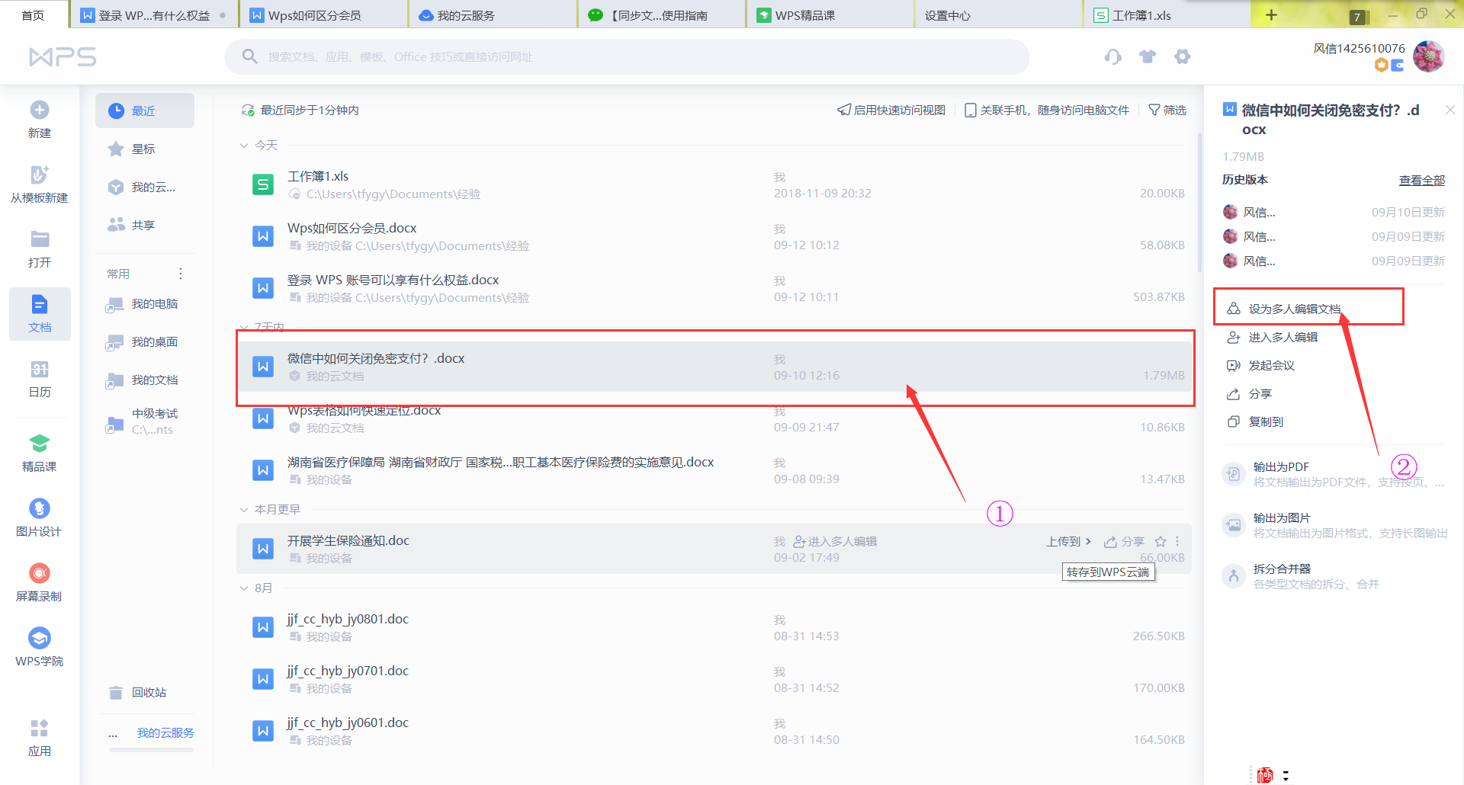The image size is (1464, 785).
Task: Click 输出为PDF option
Action: click(1334, 474)
